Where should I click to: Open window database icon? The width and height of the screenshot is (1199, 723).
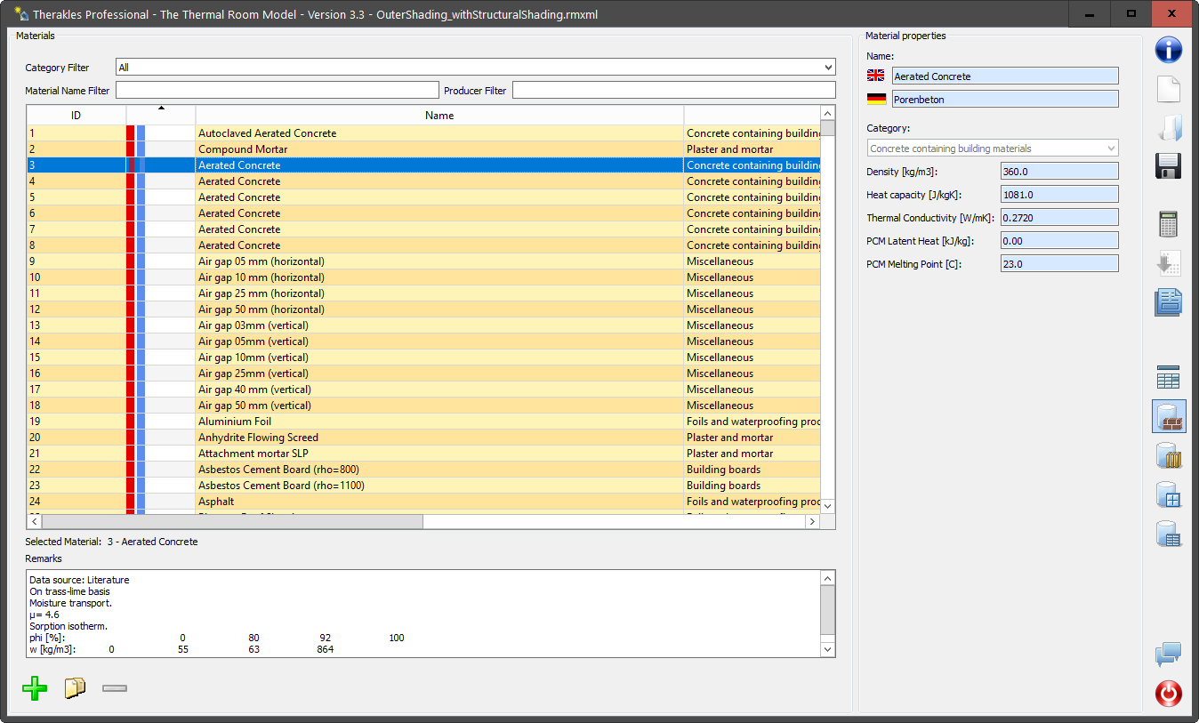[x=1169, y=494]
